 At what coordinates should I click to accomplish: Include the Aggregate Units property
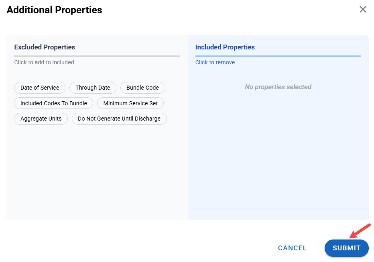[x=41, y=119]
